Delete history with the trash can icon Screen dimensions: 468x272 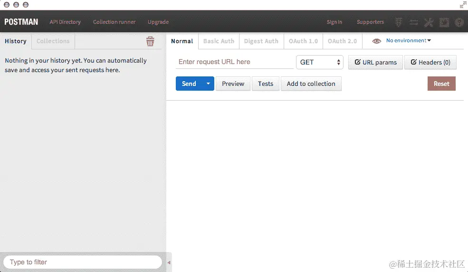(150, 41)
